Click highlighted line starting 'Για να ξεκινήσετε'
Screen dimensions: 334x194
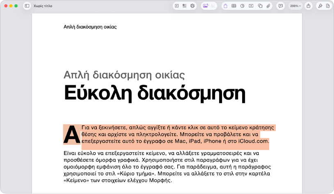click(x=178, y=128)
